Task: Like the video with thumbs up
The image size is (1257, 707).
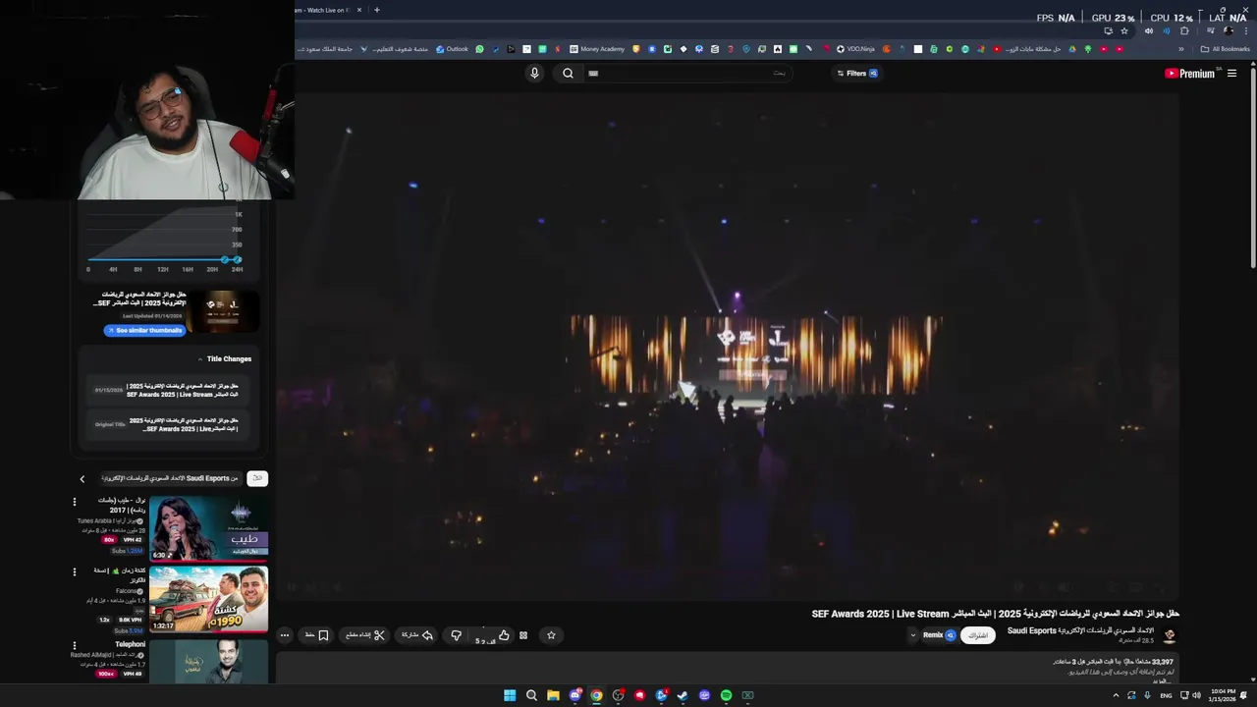Action: 504,635
